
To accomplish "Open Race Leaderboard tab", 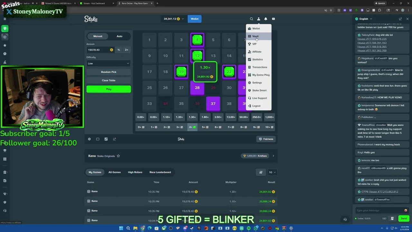I will coord(160,172).
